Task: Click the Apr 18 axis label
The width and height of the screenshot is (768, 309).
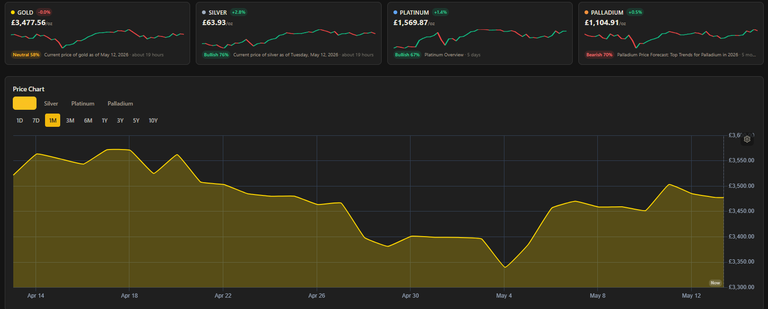Action: (x=129, y=296)
